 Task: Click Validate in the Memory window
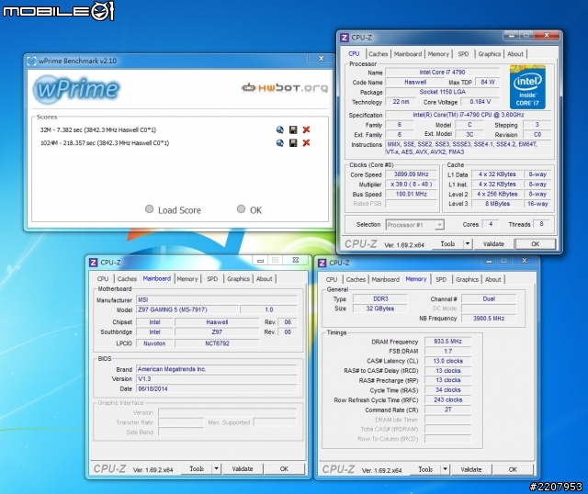coord(471,469)
